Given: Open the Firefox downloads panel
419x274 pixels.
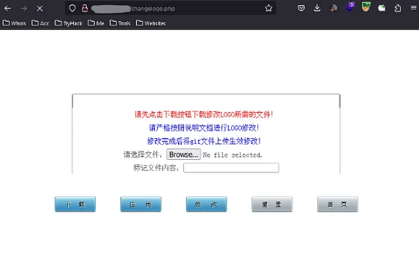Looking at the screenshot, I should 317,8.
